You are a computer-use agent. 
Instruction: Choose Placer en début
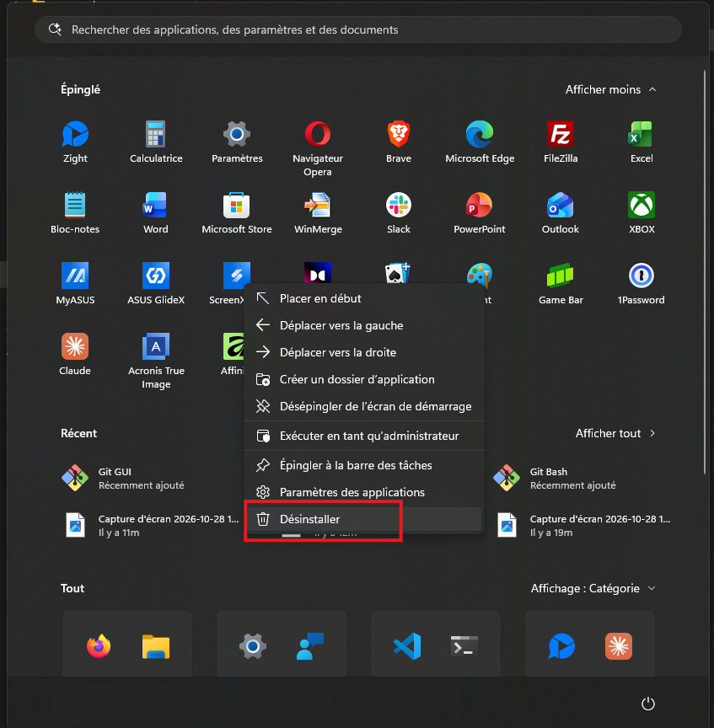[364, 298]
